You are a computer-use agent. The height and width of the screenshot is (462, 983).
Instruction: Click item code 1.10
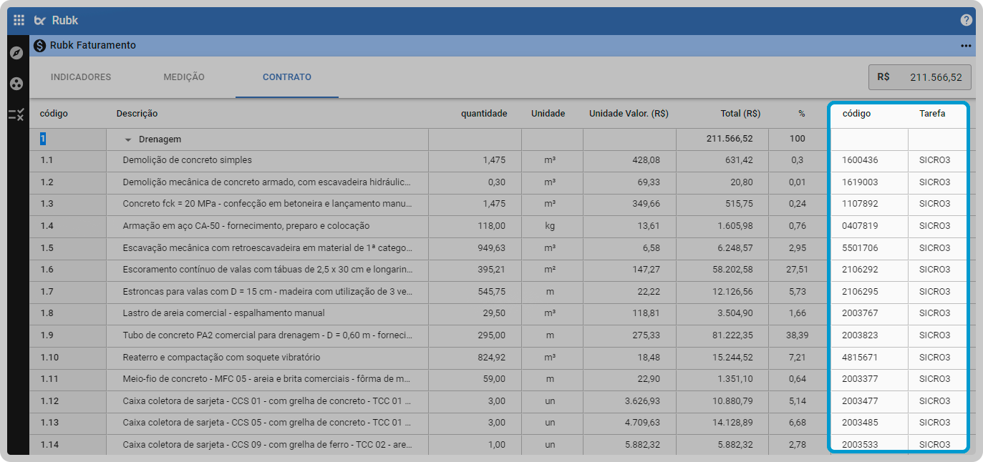[68, 358]
